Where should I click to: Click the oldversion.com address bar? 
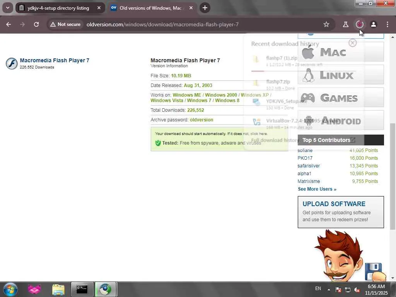162,24
